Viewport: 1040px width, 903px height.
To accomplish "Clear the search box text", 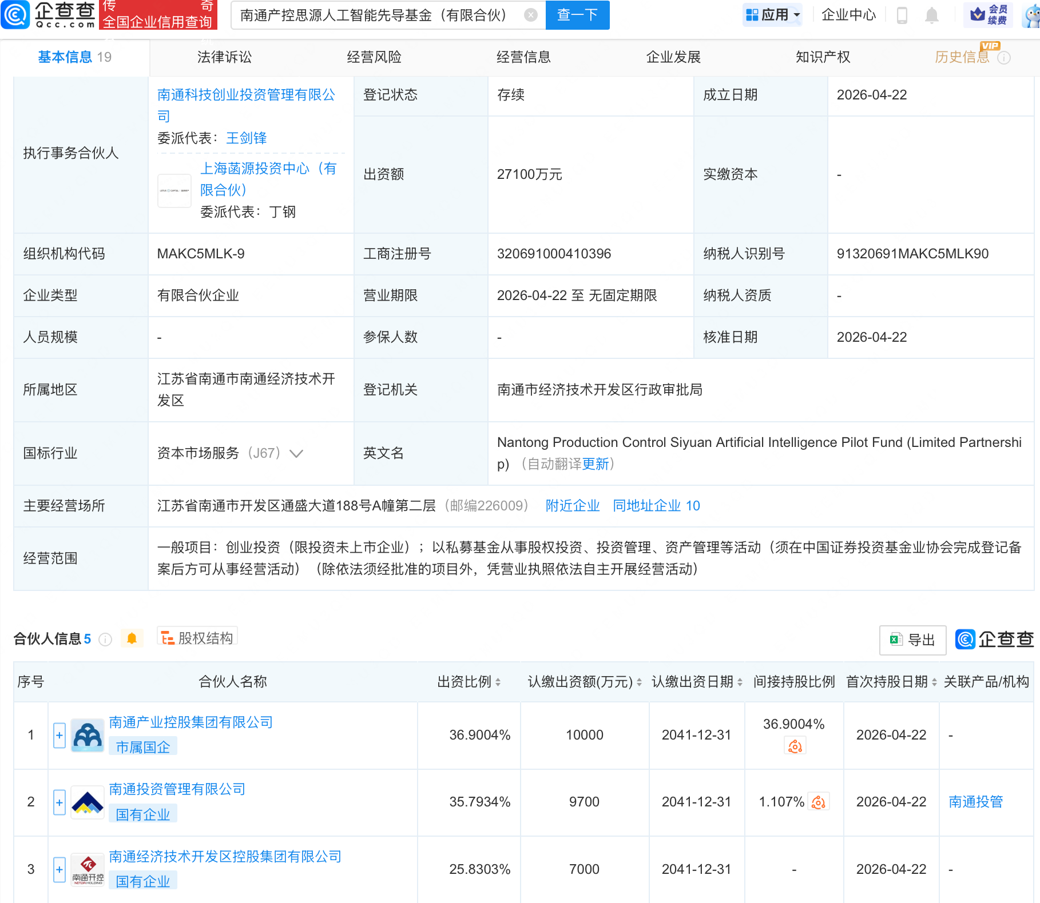I will tap(531, 15).
